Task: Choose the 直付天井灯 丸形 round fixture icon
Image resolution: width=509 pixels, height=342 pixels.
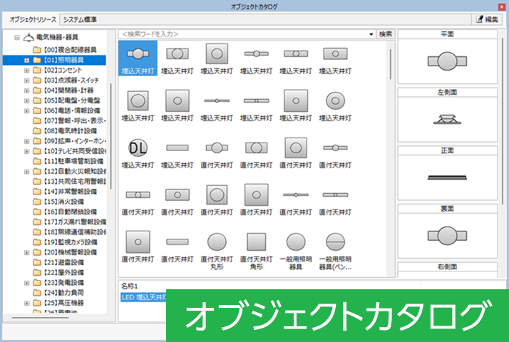Action: coord(217,242)
